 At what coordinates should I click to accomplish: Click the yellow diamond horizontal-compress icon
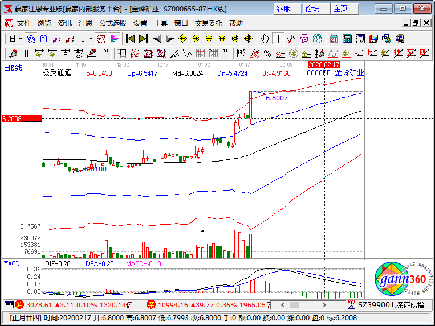tap(222, 39)
